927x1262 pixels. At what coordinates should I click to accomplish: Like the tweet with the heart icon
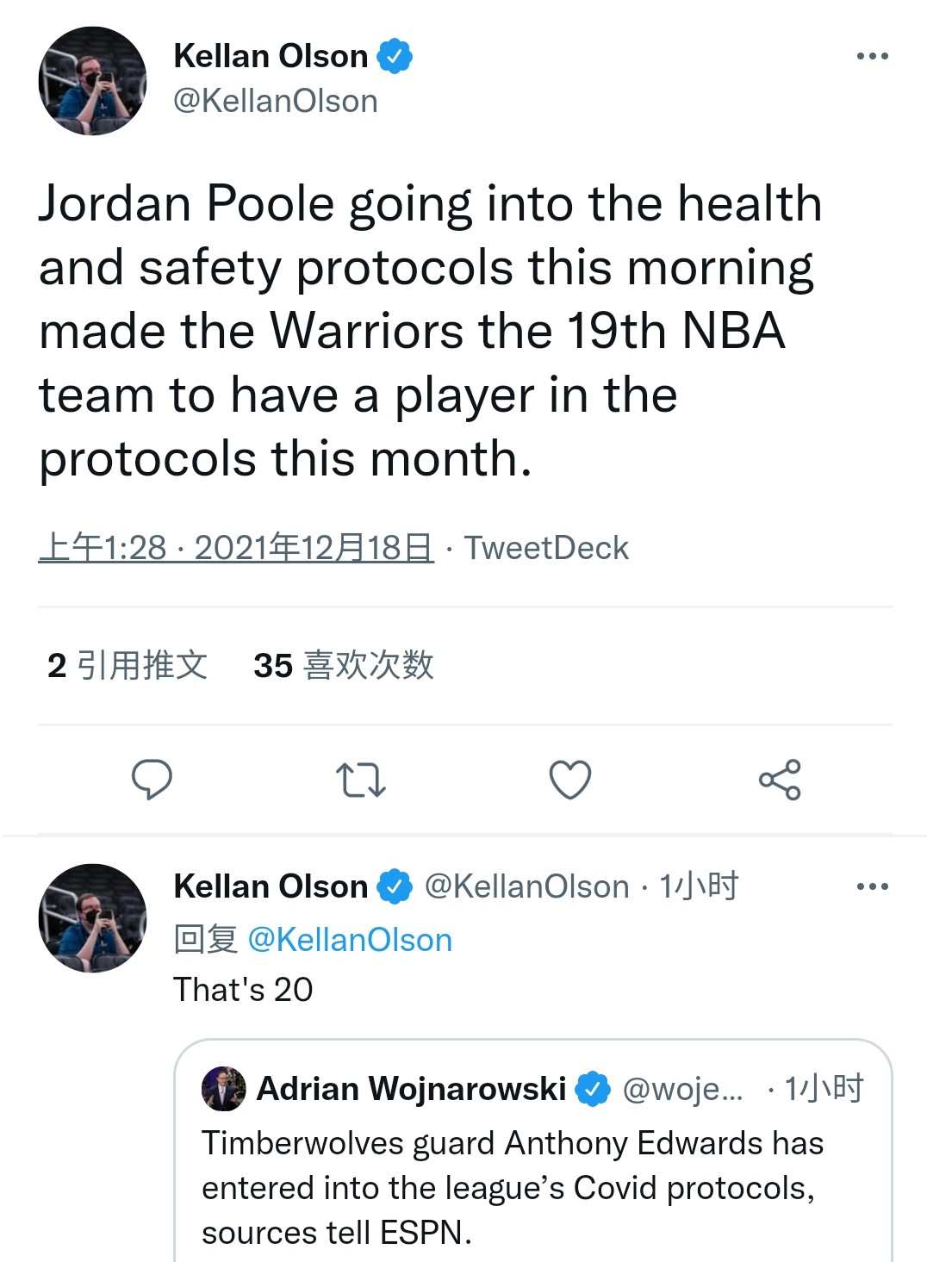(570, 780)
